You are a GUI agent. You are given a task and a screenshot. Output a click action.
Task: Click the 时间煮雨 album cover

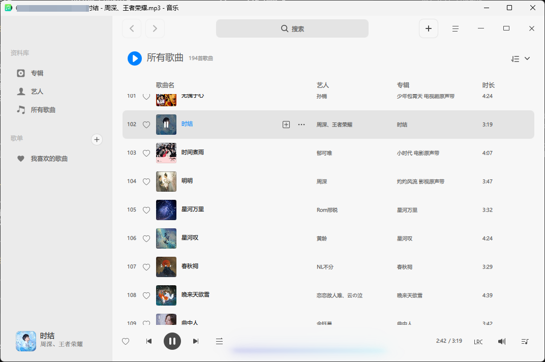166,153
